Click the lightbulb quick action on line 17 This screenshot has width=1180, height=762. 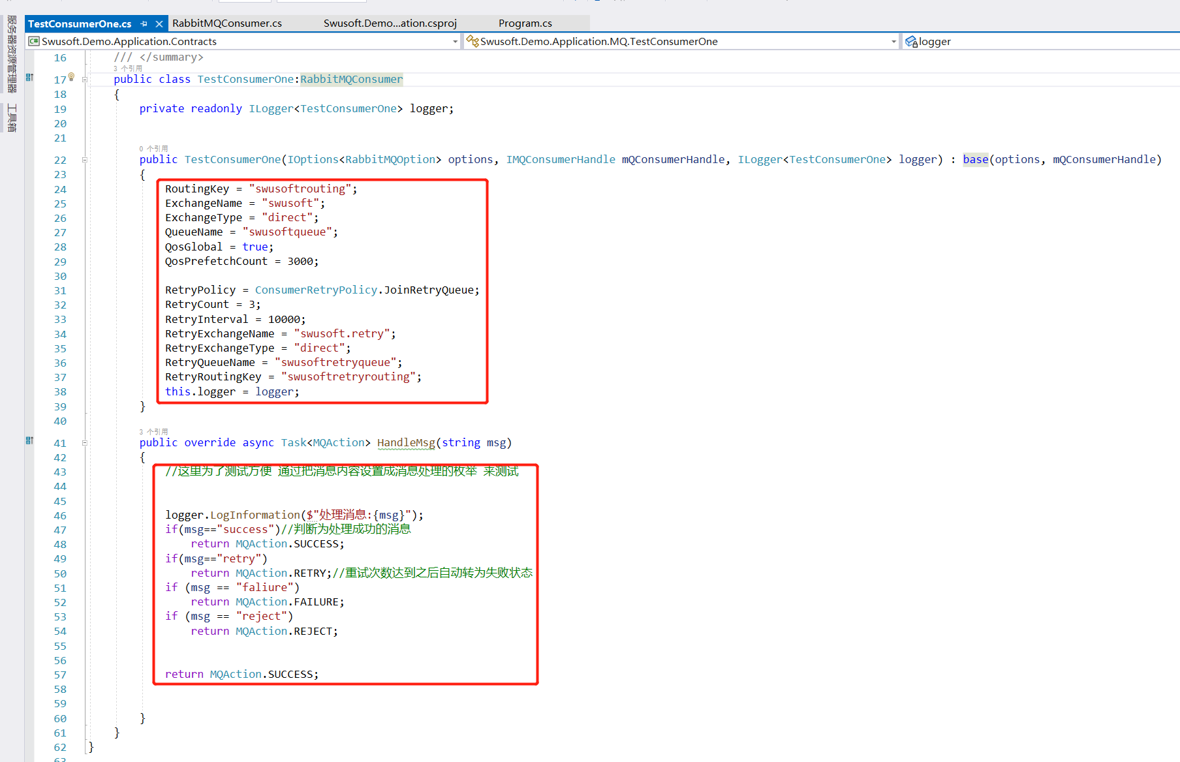click(71, 76)
